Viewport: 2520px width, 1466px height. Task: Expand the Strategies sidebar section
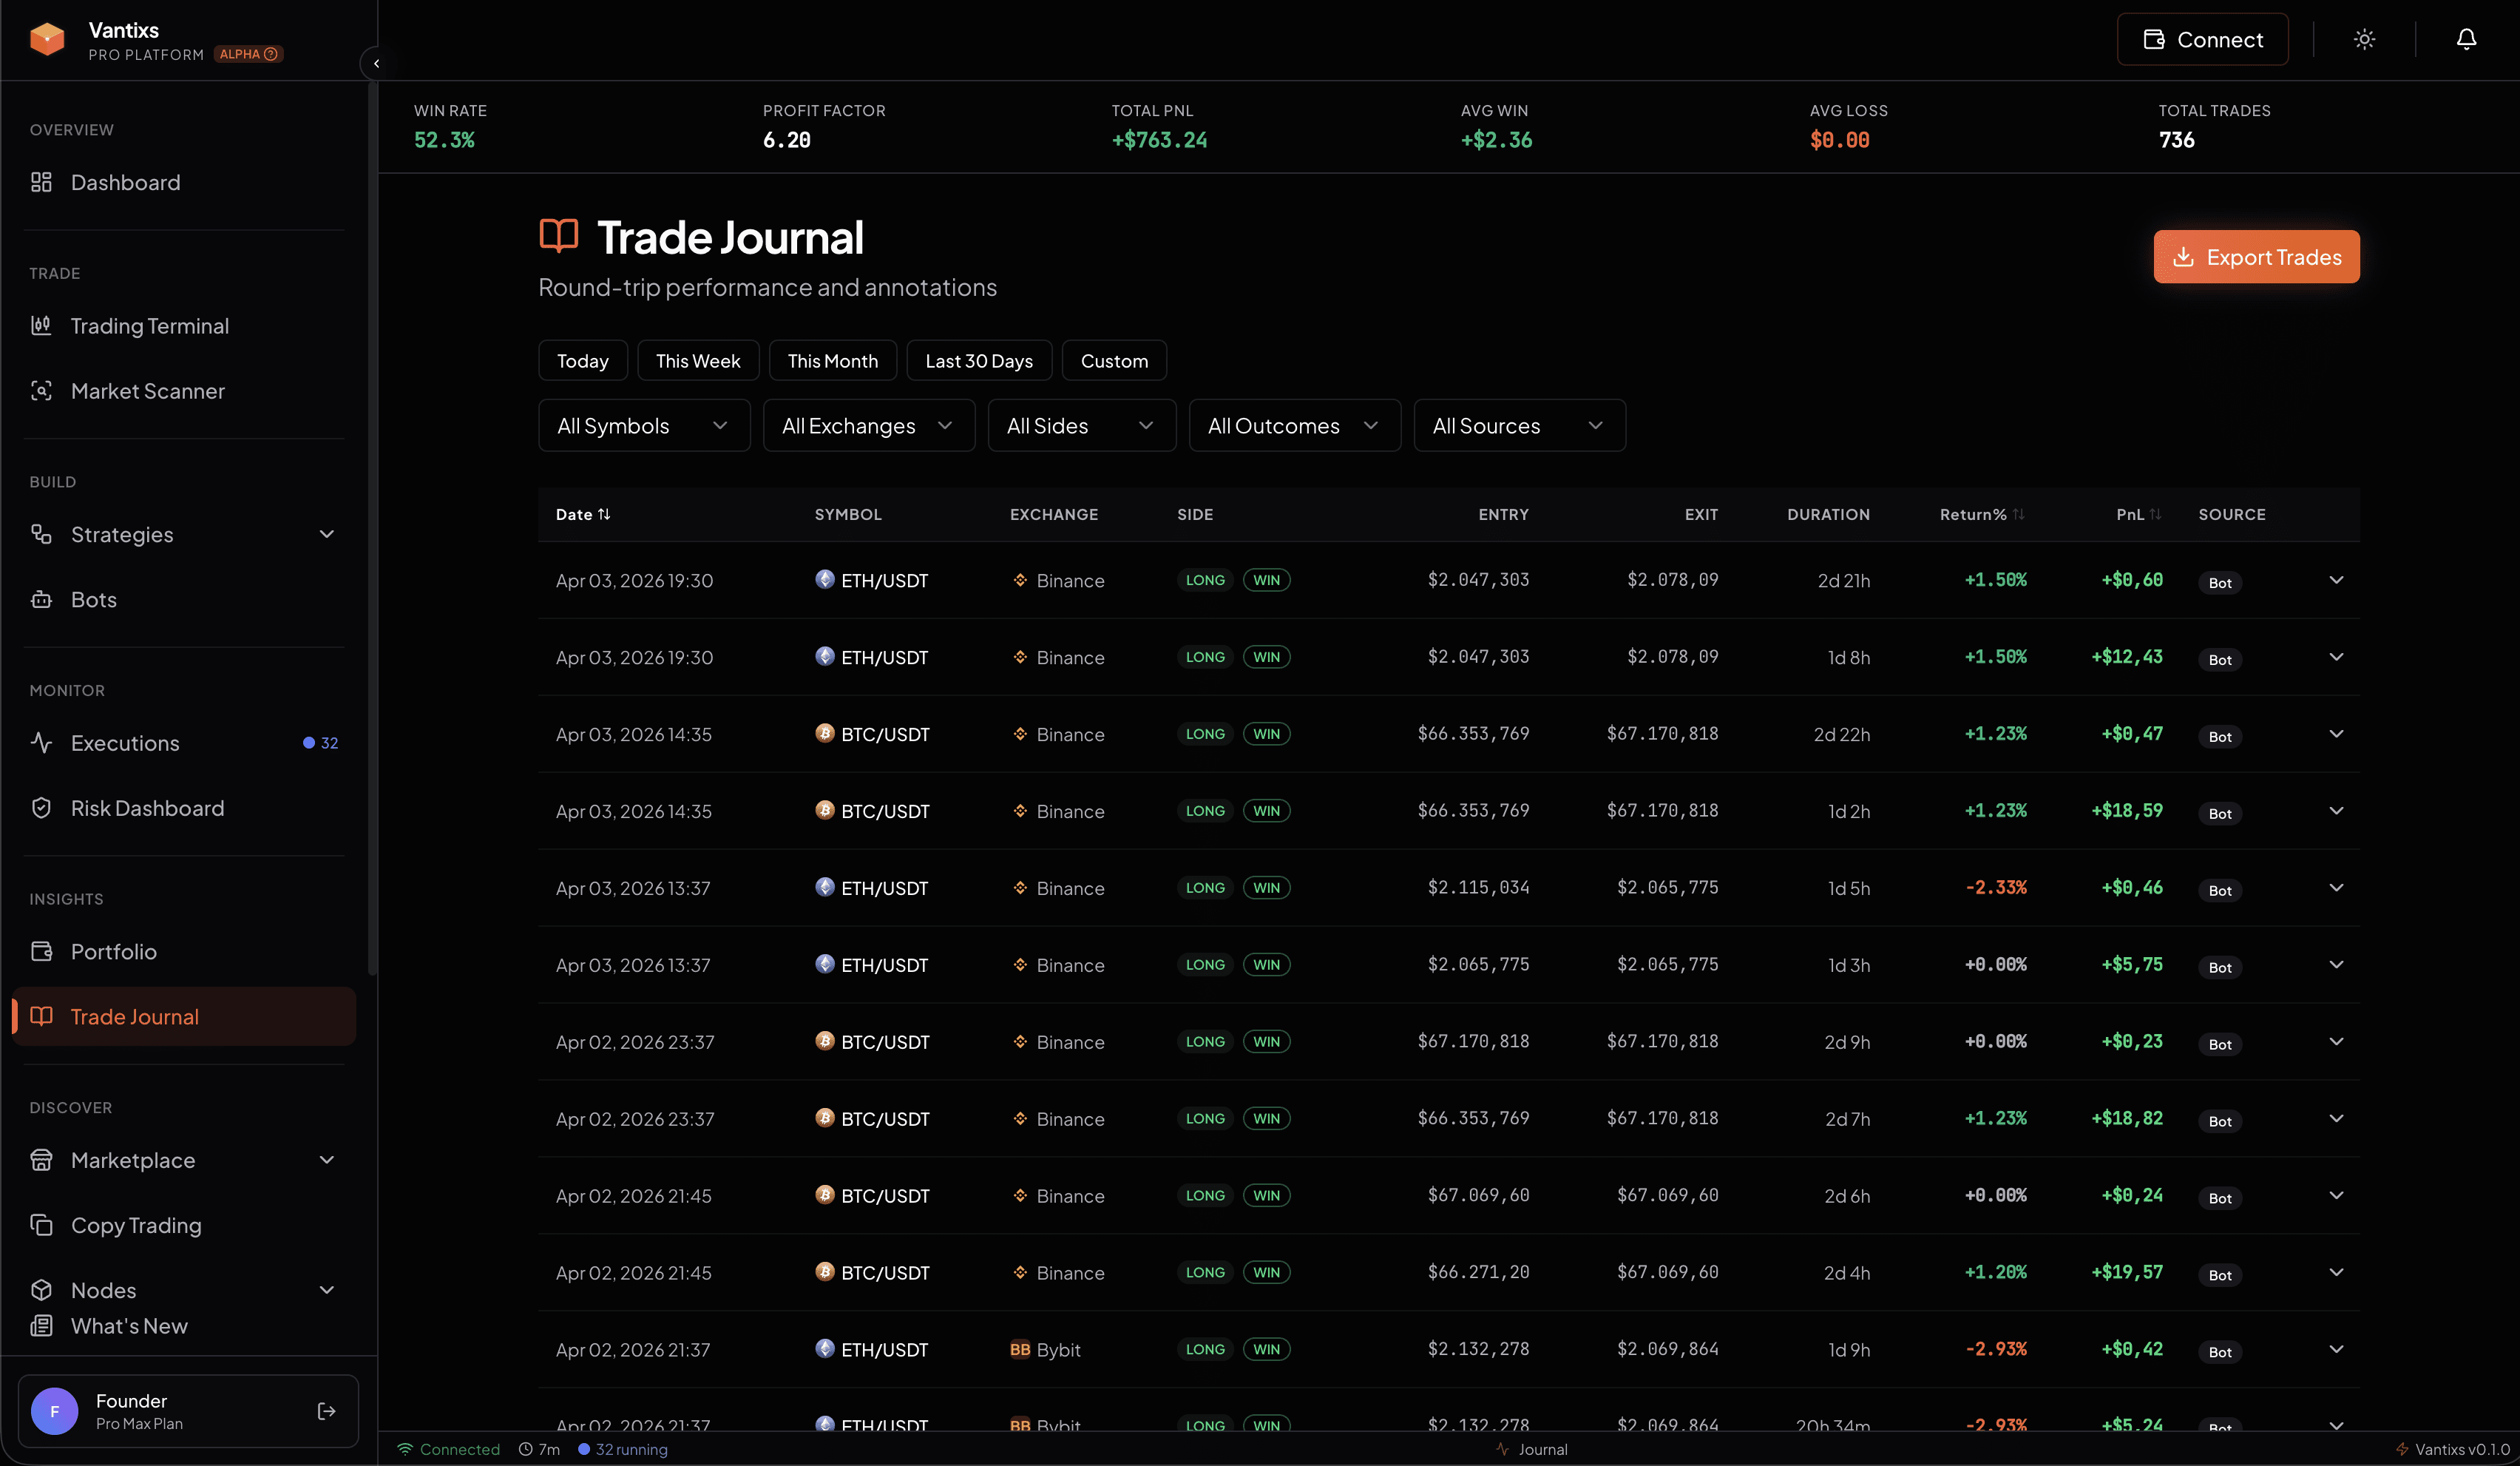point(326,534)
